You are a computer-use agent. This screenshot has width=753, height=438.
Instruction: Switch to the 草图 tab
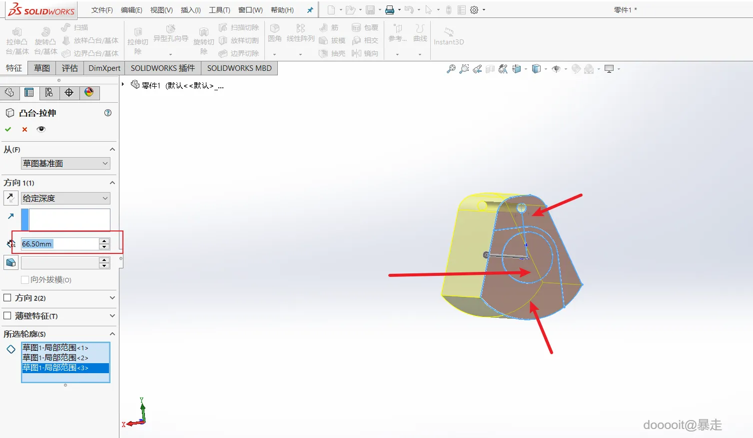click(x=42, y=68)
